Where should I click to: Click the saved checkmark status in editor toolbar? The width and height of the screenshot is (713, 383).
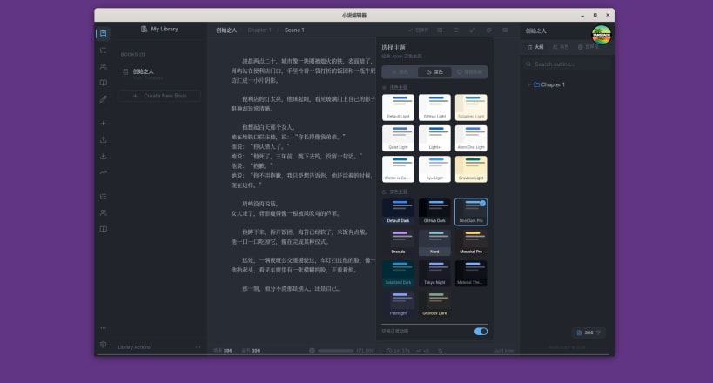coord(419,30)
